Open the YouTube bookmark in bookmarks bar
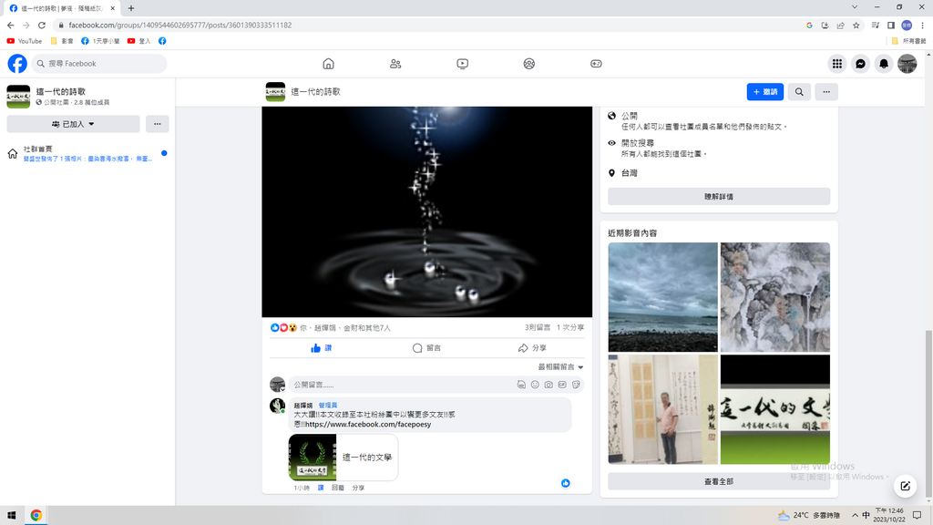Screen dimensions: 933x525 point(25,41)
